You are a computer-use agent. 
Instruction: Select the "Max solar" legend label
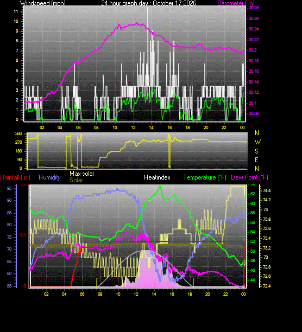[82, 174]
